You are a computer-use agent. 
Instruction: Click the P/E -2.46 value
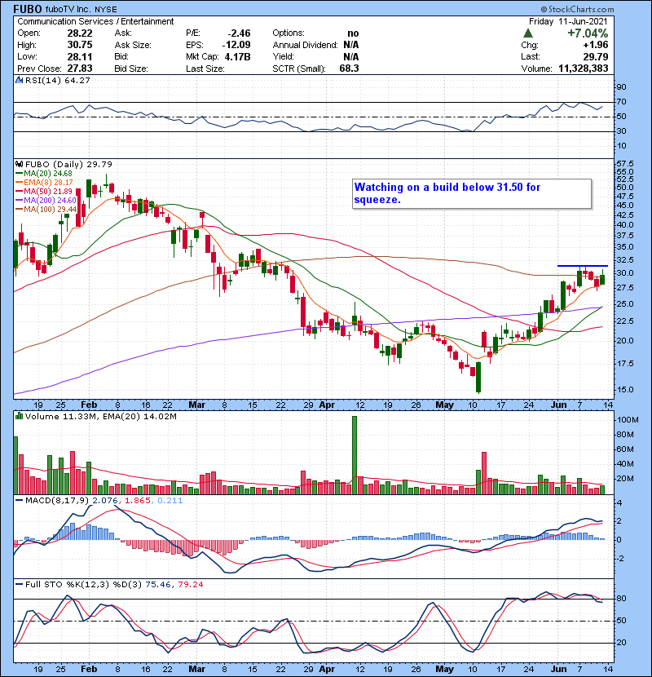click(239, 33)
